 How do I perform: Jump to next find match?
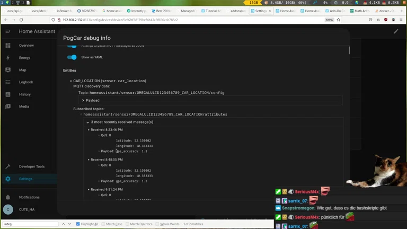coord(69,224)
